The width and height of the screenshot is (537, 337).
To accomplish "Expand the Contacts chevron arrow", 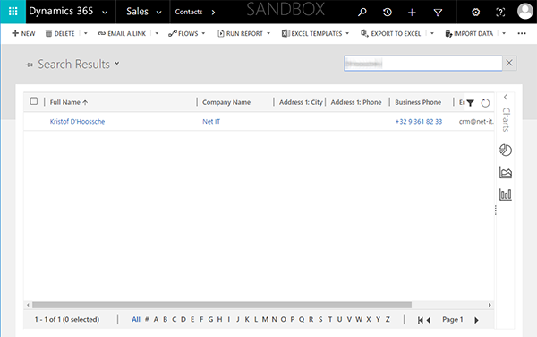I will (x=213, y=13).
